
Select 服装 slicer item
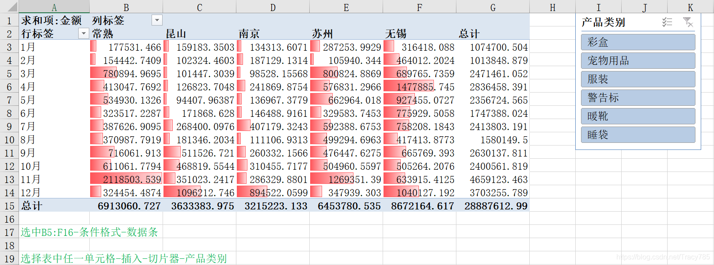[x=638, y=79]
